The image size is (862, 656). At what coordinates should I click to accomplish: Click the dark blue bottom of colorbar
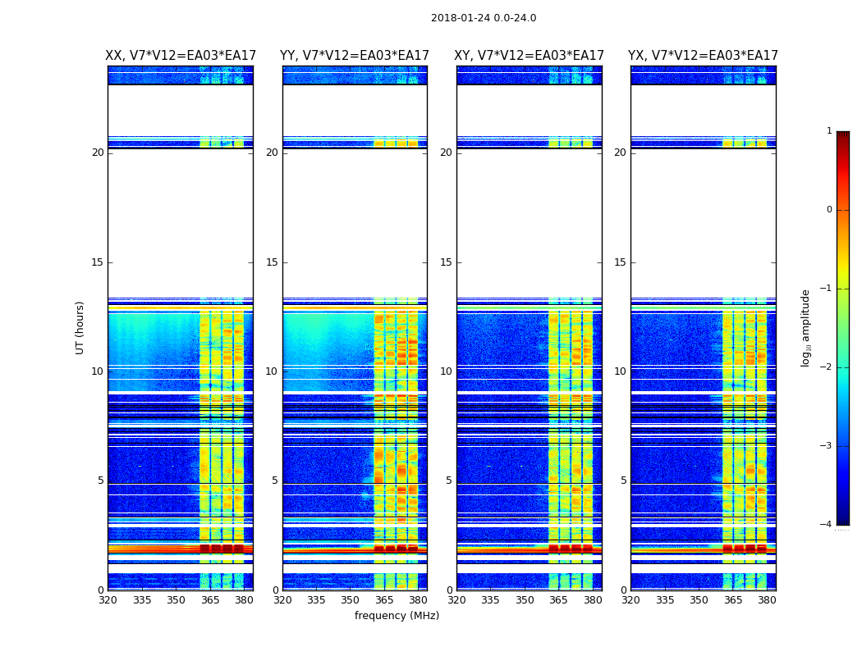(x=842, y=517)
